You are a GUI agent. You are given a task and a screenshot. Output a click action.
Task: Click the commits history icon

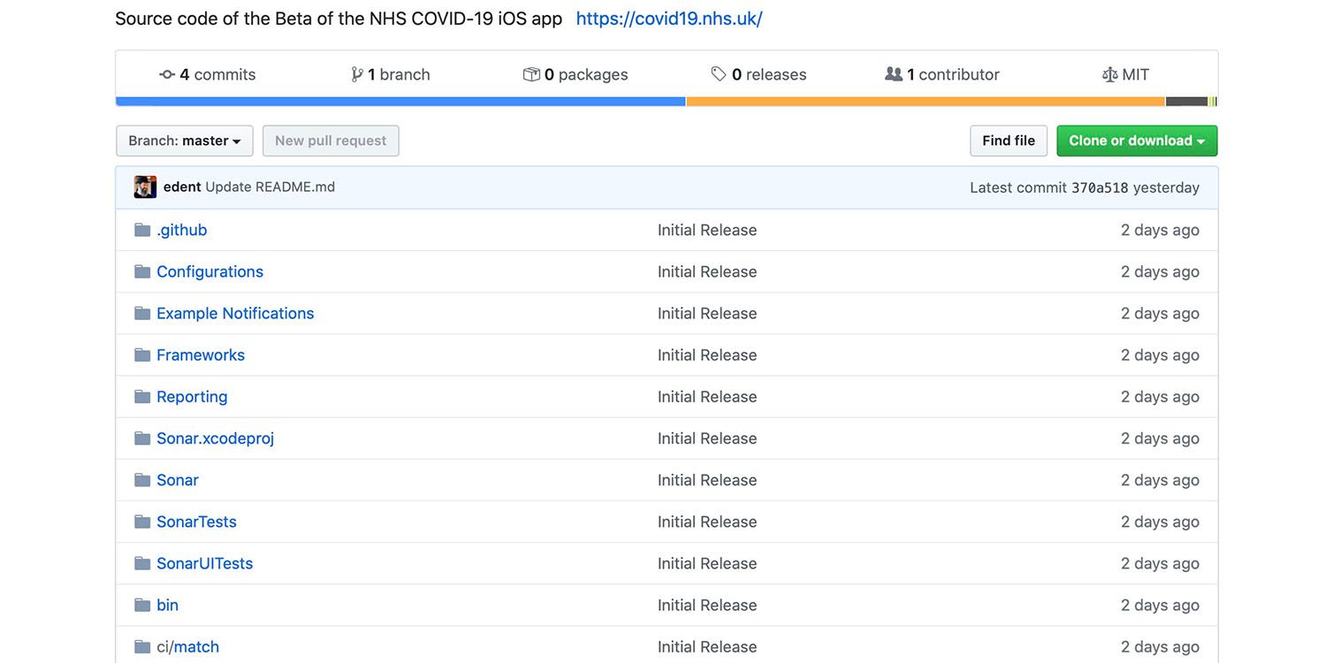point(167,74)
